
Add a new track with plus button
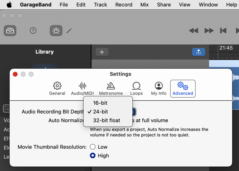102,52
